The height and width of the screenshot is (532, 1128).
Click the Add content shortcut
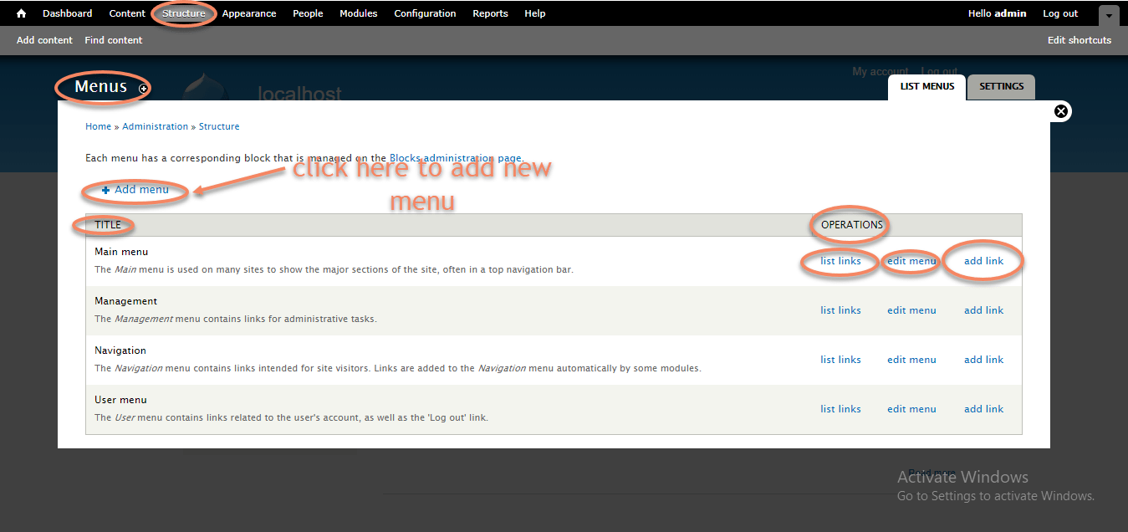(x=44, y=40)
